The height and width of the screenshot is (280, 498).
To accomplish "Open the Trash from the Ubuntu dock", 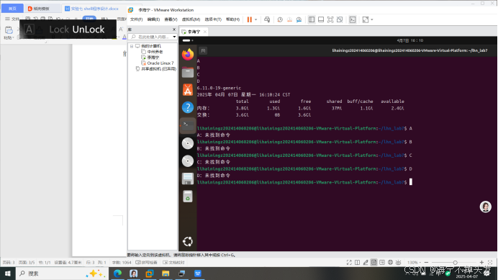I will (188, 197).
